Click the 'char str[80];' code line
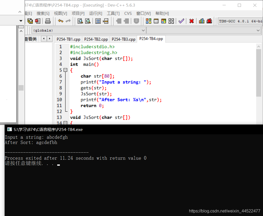The width and height of the screenshot is (263, 216). coord(97,76)
